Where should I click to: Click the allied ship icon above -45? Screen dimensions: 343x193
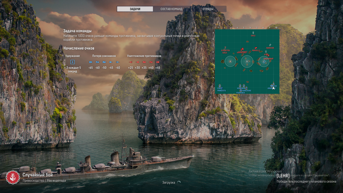click(111, 62)
